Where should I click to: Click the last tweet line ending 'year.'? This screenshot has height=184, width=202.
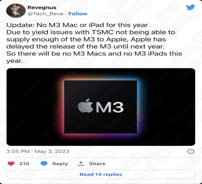15,61
